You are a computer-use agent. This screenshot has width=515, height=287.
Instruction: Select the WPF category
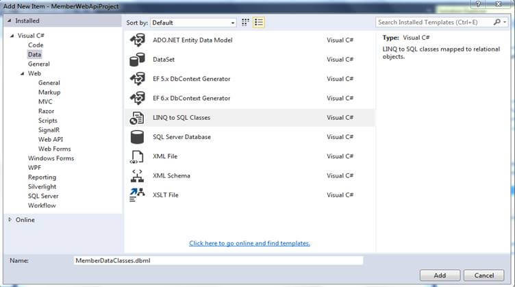coord(34,168)
